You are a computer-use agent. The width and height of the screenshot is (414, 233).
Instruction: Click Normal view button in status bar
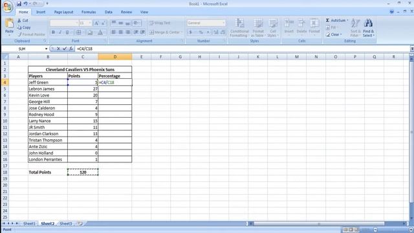click(x=345, y=230)
